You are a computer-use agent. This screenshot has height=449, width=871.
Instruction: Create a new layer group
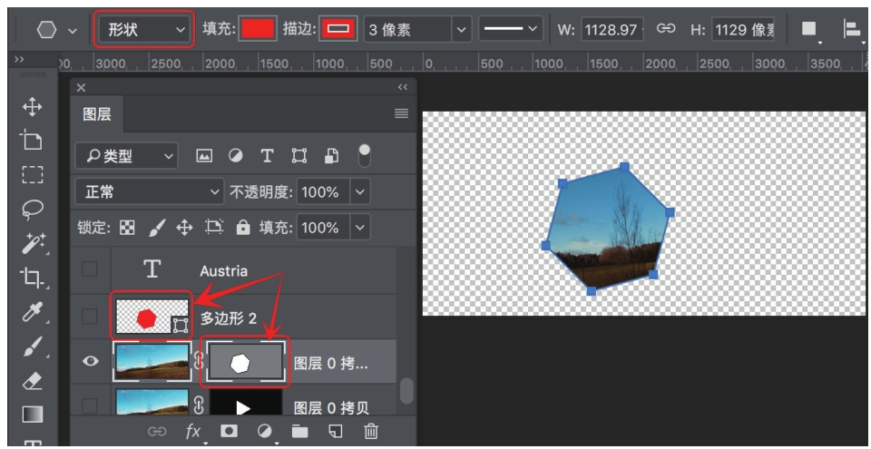point(300,431)
